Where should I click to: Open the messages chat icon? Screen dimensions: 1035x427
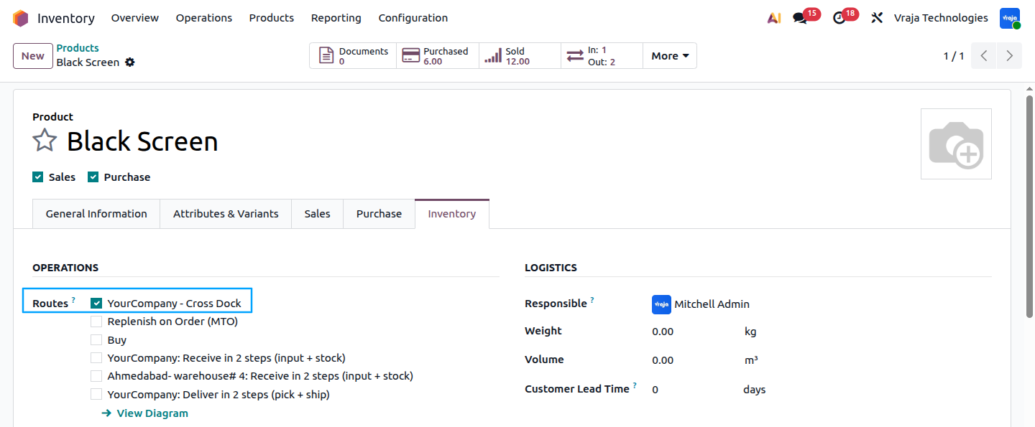click(800, 18)
